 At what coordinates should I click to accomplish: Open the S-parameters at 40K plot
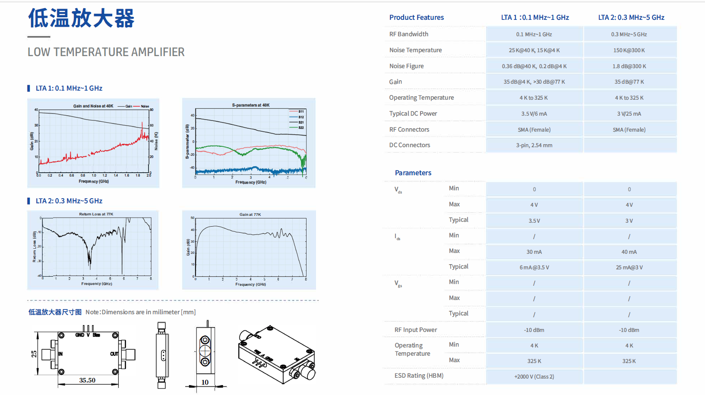click(249, 143)
